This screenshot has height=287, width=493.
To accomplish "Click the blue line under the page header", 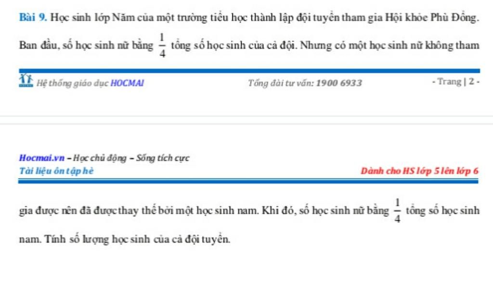I will click(248, 181).
